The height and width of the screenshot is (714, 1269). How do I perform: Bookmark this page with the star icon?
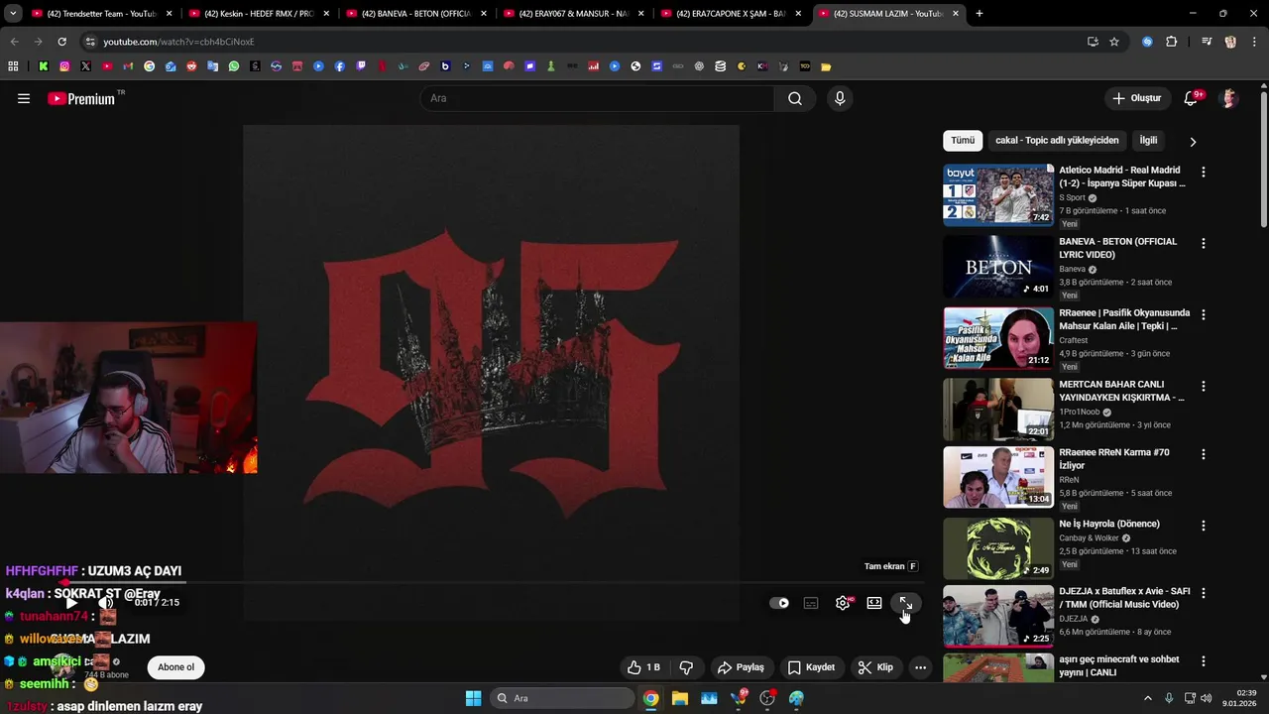pos(1114,42)
